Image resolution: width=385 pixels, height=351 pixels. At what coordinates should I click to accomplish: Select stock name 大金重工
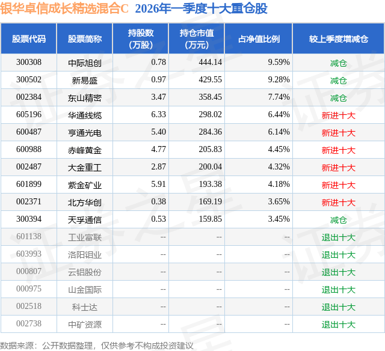click(x=85, y=168)
